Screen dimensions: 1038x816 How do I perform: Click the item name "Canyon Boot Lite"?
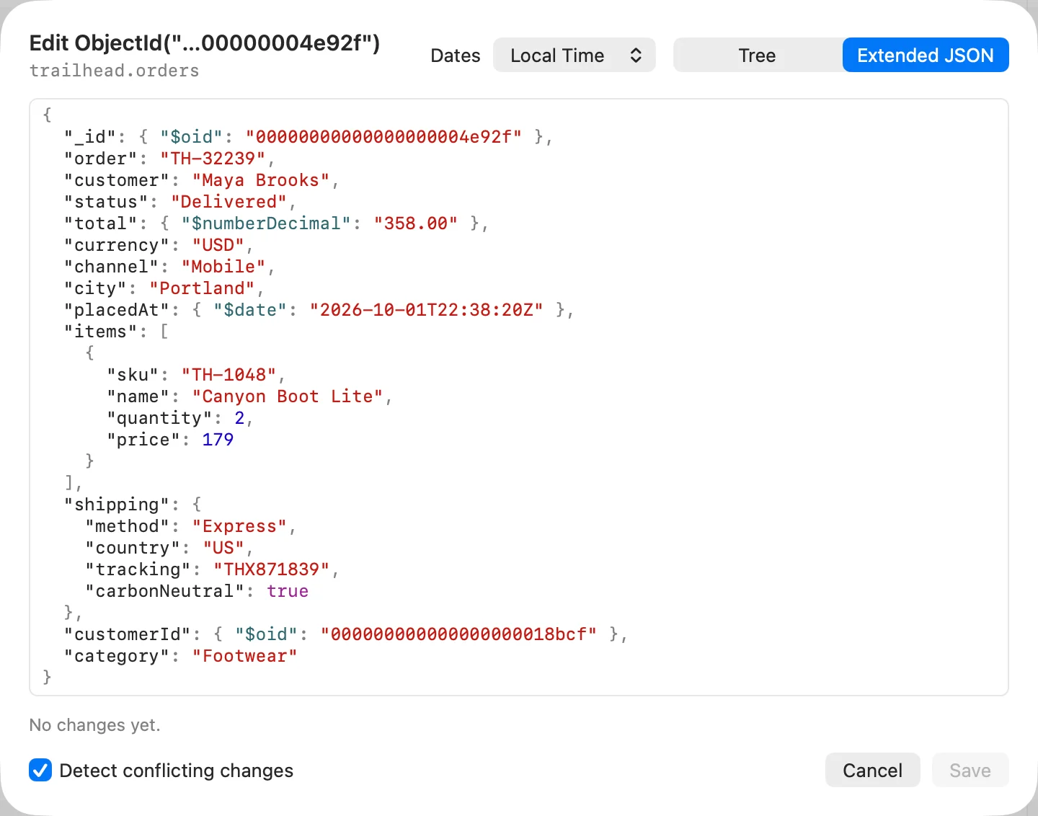coord(288,396)
